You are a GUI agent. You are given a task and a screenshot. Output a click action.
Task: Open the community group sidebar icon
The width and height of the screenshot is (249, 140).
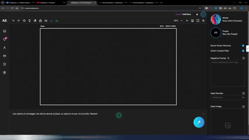point(4,56)
